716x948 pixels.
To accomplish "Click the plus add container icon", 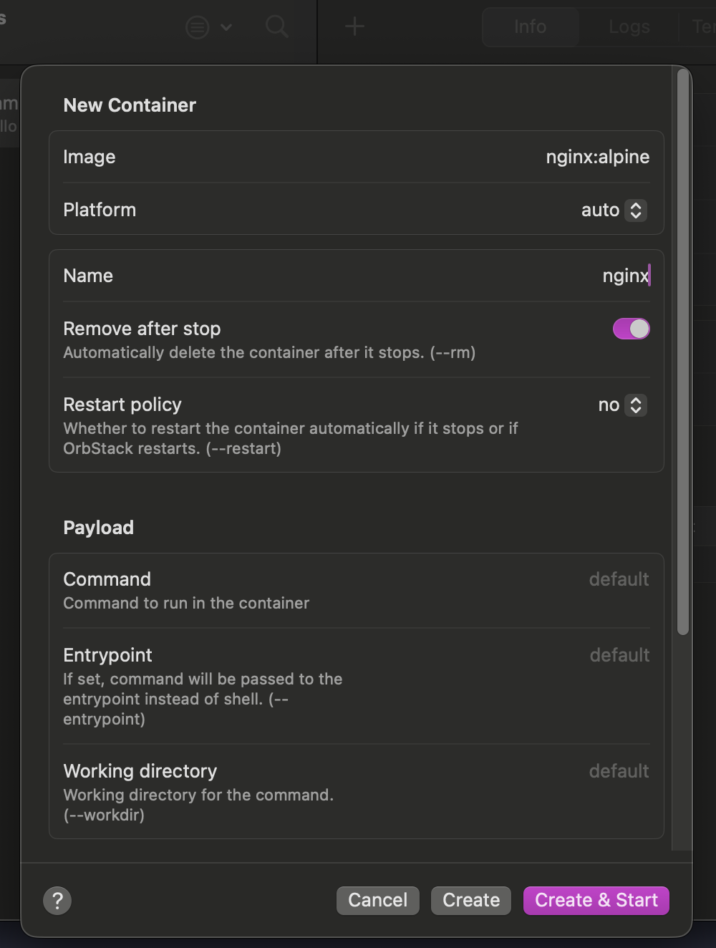I will [354, 27].
